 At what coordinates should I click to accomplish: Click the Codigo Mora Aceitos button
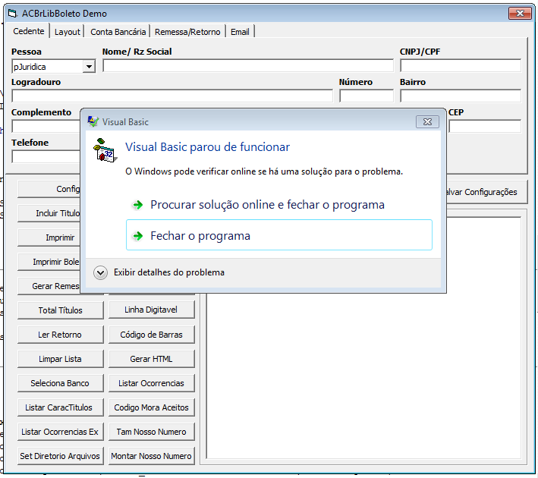click(151, 407)
